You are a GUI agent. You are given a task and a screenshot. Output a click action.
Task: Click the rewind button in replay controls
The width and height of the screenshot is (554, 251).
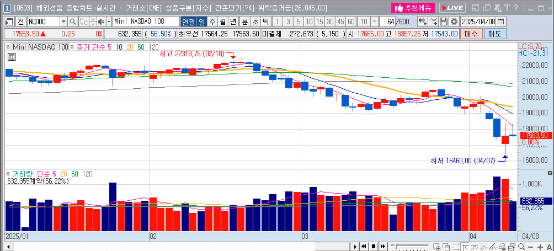[364, 247]
